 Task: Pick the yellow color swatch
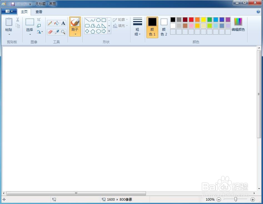(x=204, y=20)
